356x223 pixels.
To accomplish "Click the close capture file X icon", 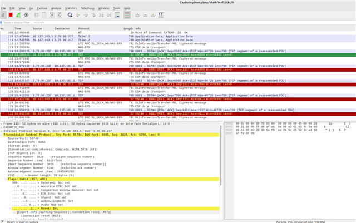I will pos(52,15).
